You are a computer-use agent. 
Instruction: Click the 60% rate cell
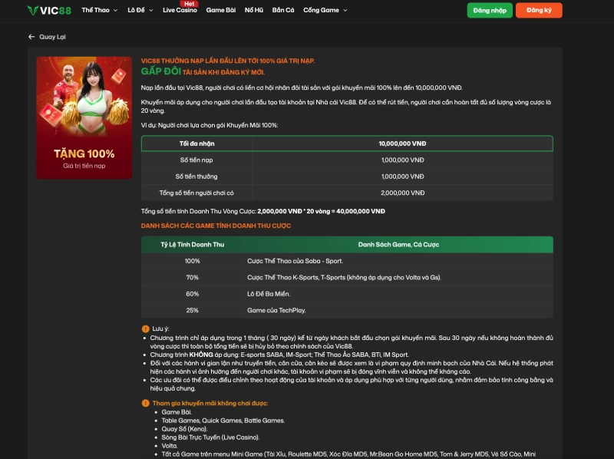click(193, 294)
